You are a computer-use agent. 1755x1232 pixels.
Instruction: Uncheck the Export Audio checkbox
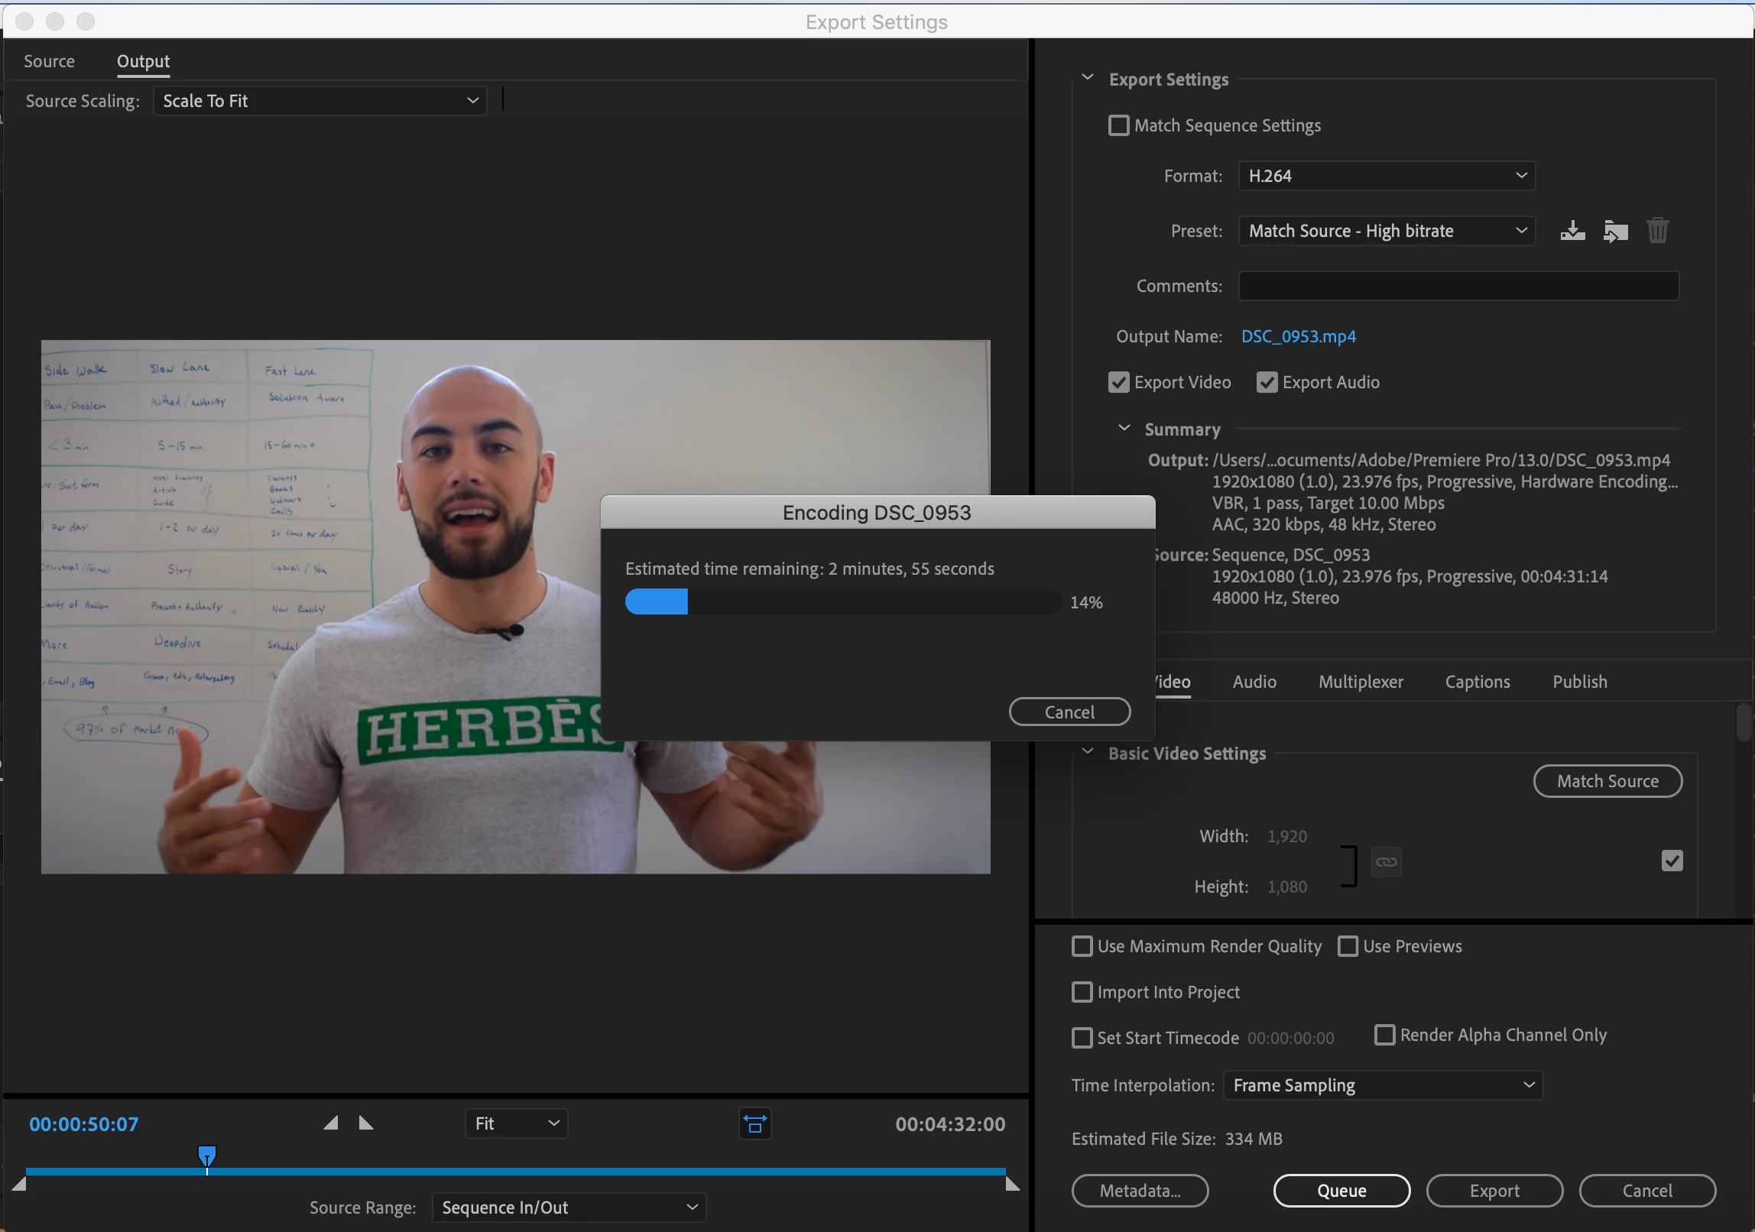1267,382
